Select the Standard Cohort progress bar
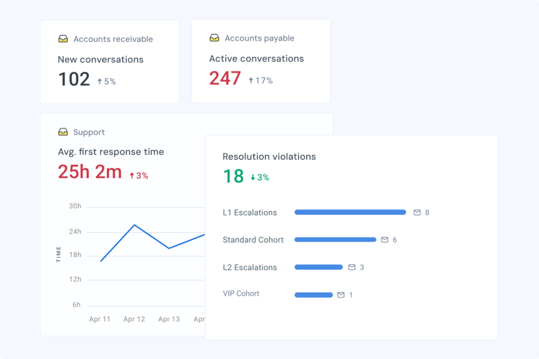This screenshot has width=539, height=359. point(335,240)
